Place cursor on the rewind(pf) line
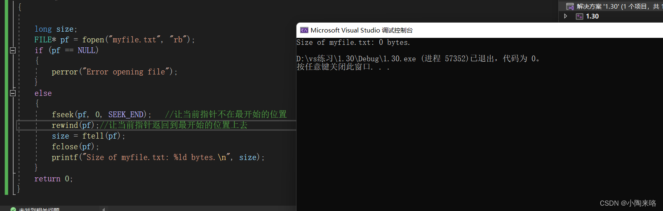 73,125
